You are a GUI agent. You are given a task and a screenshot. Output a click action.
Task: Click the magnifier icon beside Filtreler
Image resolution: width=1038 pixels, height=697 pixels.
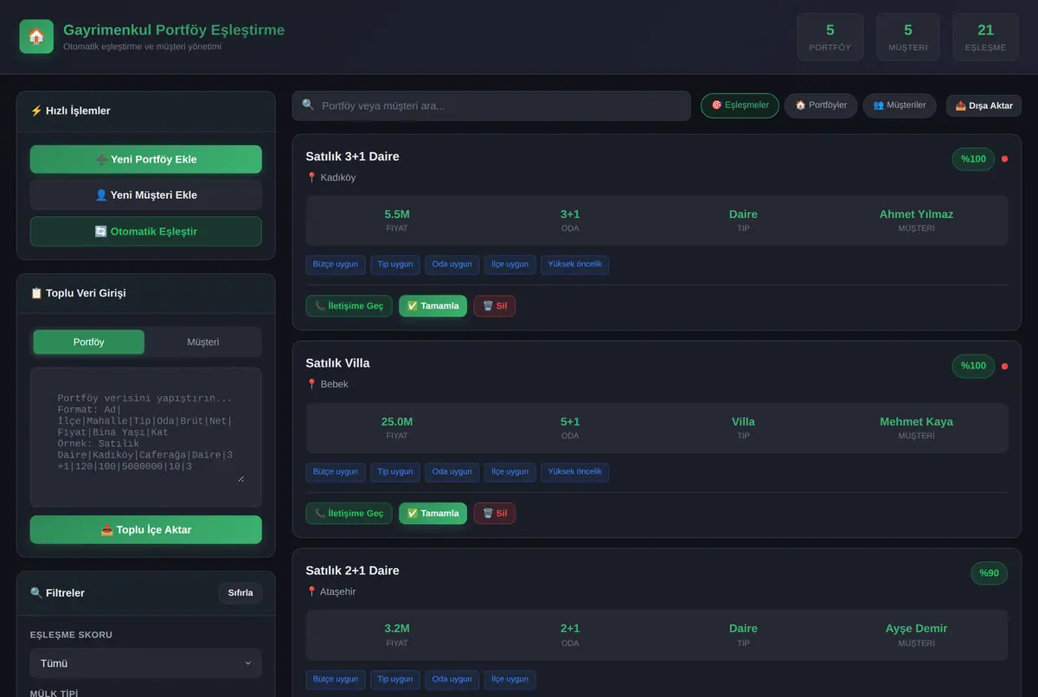36,593
